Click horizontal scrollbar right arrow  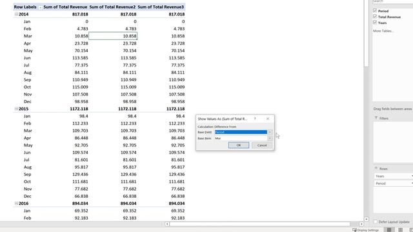coord(361,224)
